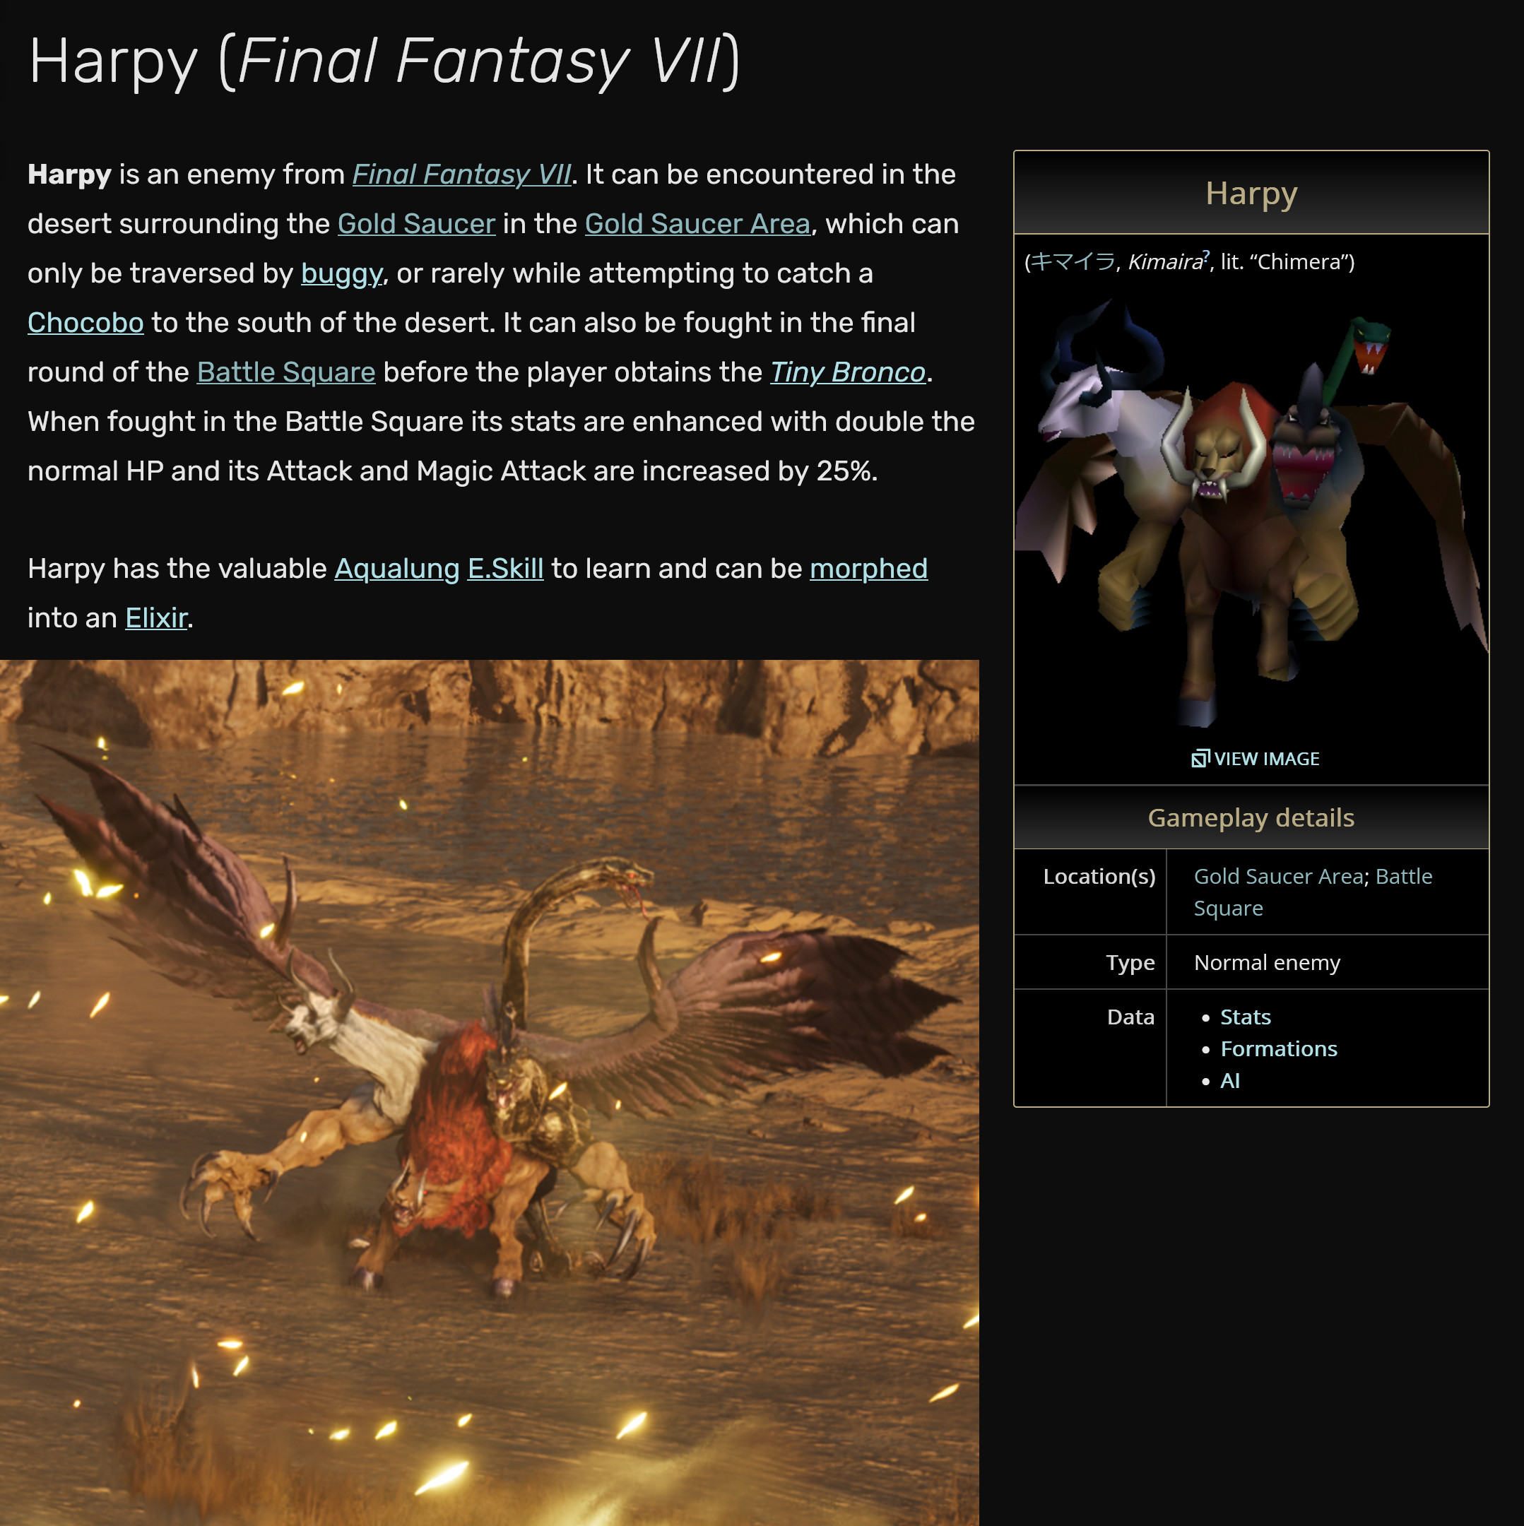
Task: Click the VIEW IMAGE expand icon
Action: (1199, 758)
